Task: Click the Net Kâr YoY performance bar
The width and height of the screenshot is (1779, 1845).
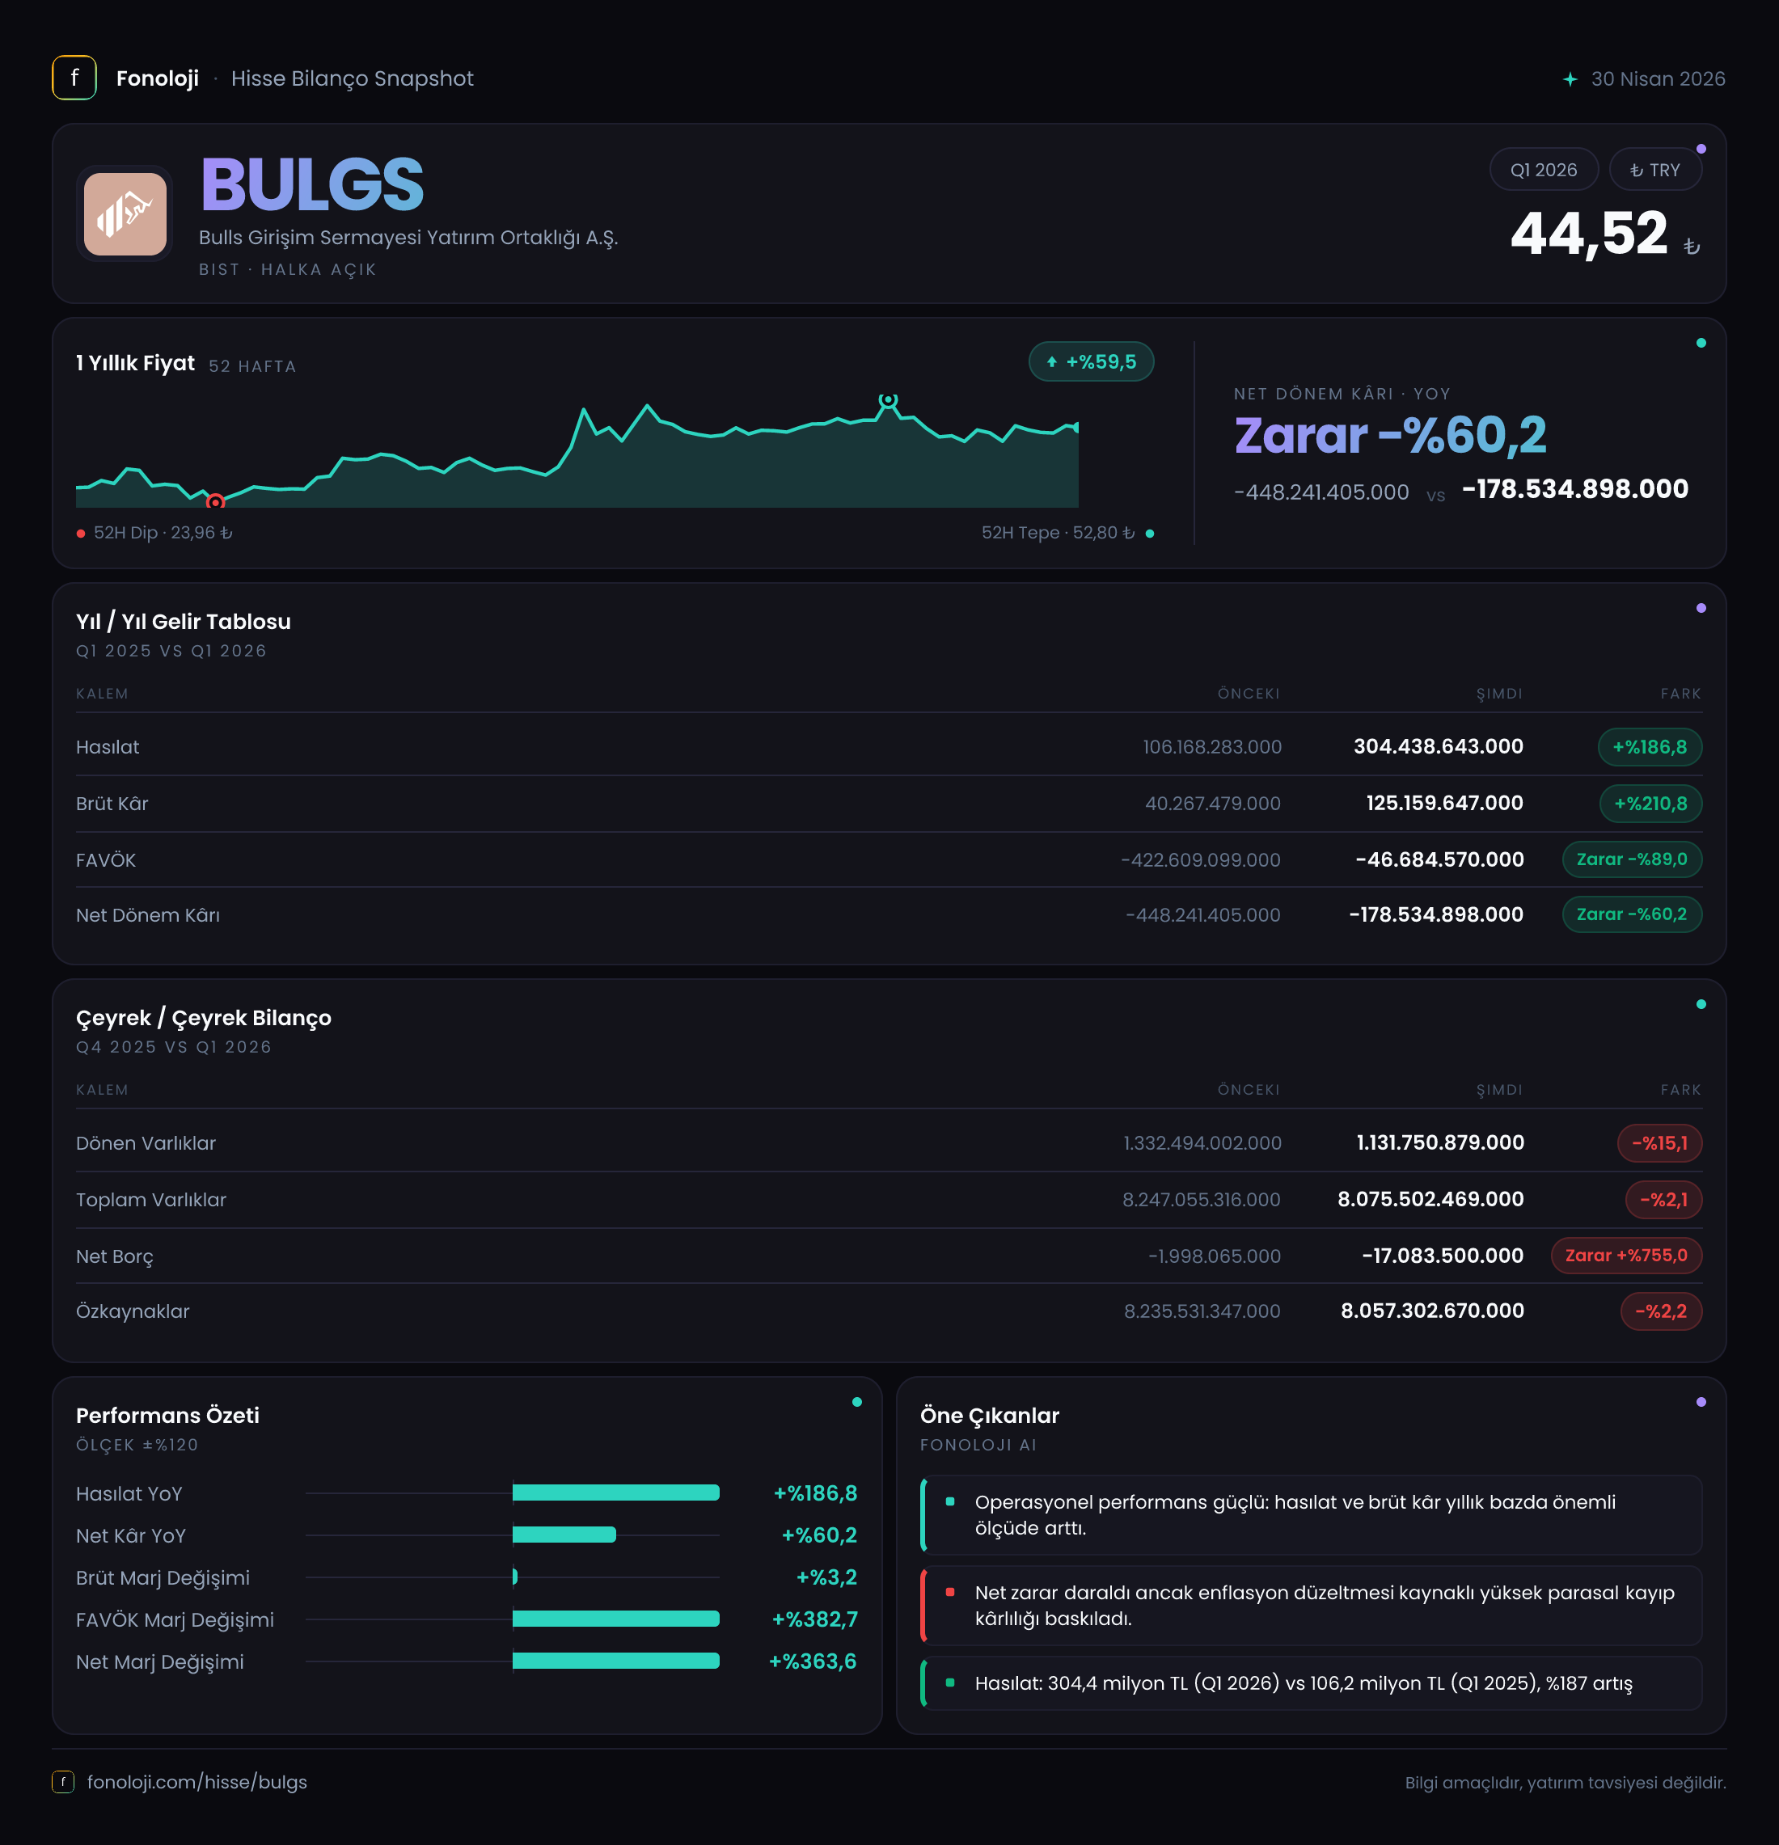Action: [x=564, y=1535]
